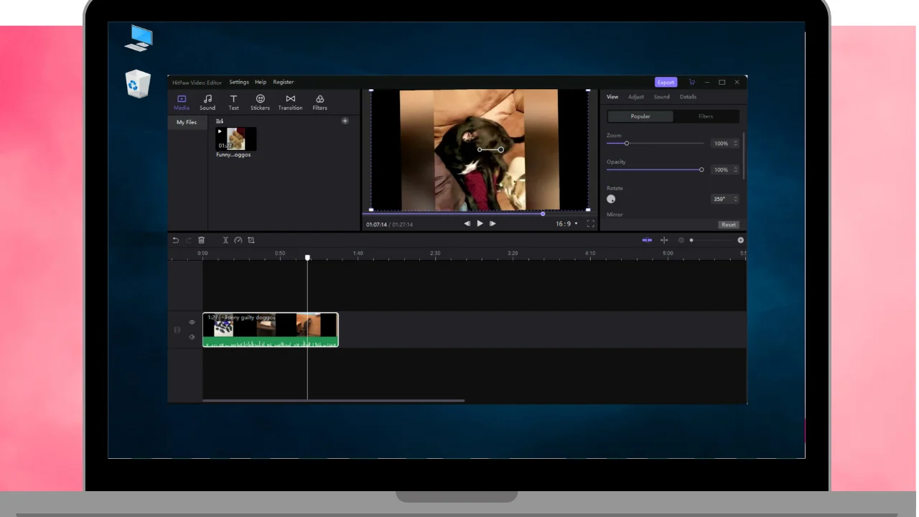
Task: Adjust the Rotate degree stepper arrows
Action: click(735, 199)
